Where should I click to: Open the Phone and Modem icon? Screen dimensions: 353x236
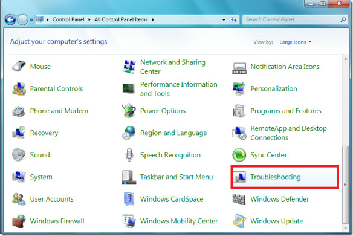coord(19,111)
